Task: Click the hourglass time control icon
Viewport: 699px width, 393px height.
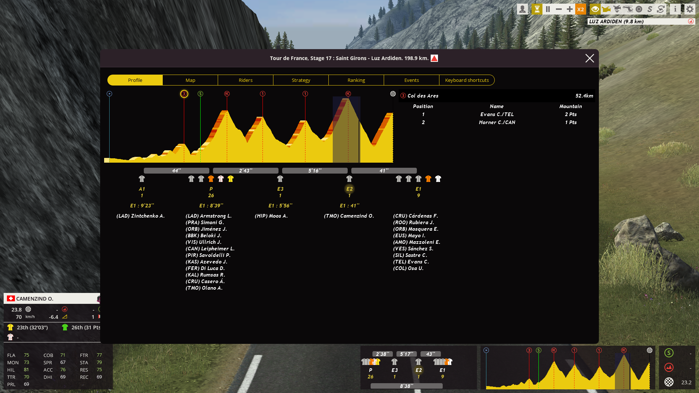Action: [537, 9]
